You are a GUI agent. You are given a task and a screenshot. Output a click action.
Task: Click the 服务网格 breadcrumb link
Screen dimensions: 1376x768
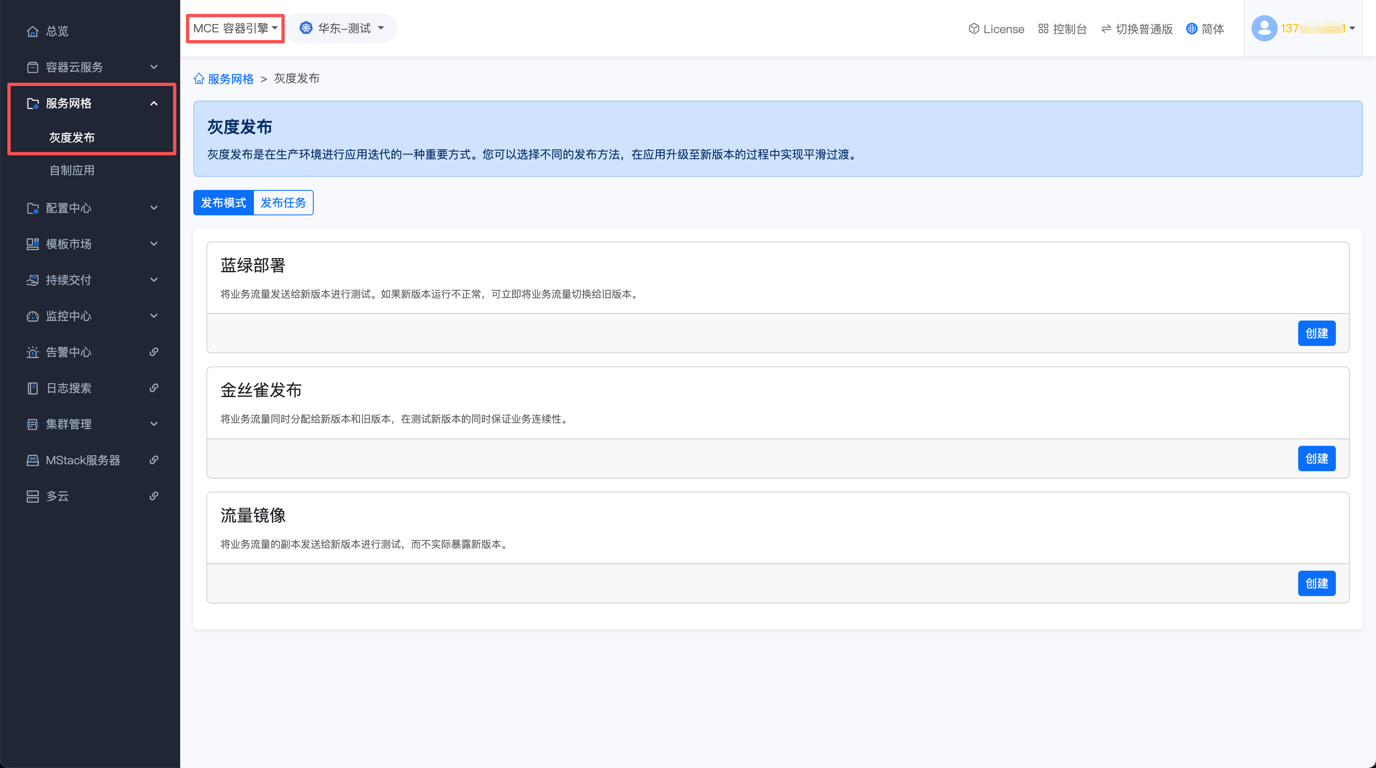230,79
